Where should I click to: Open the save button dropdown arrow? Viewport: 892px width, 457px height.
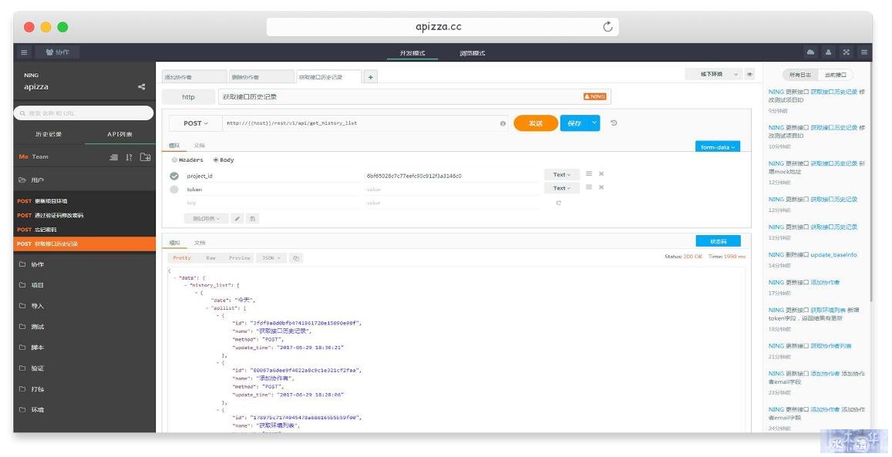(594, 123)
